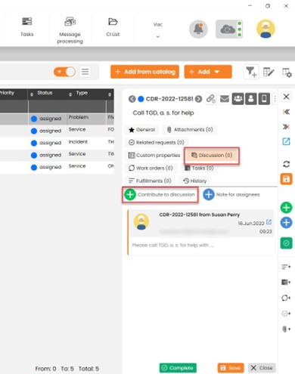Click Contribute to discussion
Viewport: 295px width, 374px height.
point(160,194)
